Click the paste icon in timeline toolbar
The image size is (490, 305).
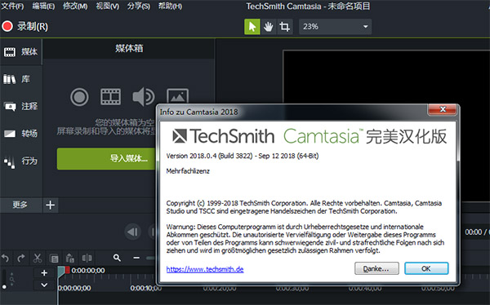click(x=70, y=259)
